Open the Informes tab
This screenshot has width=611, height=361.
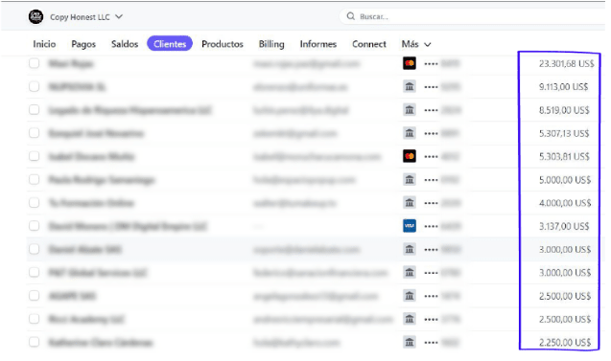[x=318, y=44]
